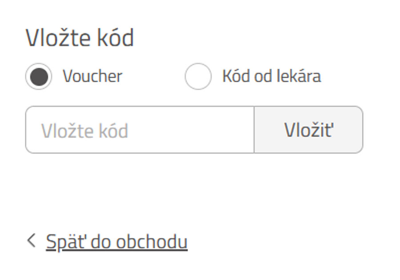
Task: Click inside the Vložte kód input field
Action: [x=133, y=129]
